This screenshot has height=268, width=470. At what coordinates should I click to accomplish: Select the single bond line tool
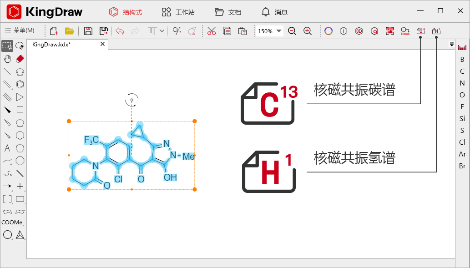pyautogui.click(x=7, y=71)
